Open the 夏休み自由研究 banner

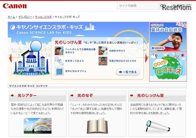(x=168, y=37)
